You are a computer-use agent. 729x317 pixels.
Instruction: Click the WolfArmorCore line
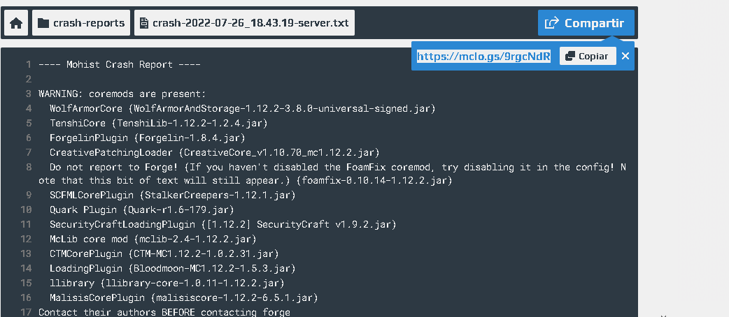[242, 109]
